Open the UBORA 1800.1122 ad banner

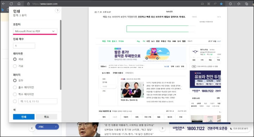[200, 128]
